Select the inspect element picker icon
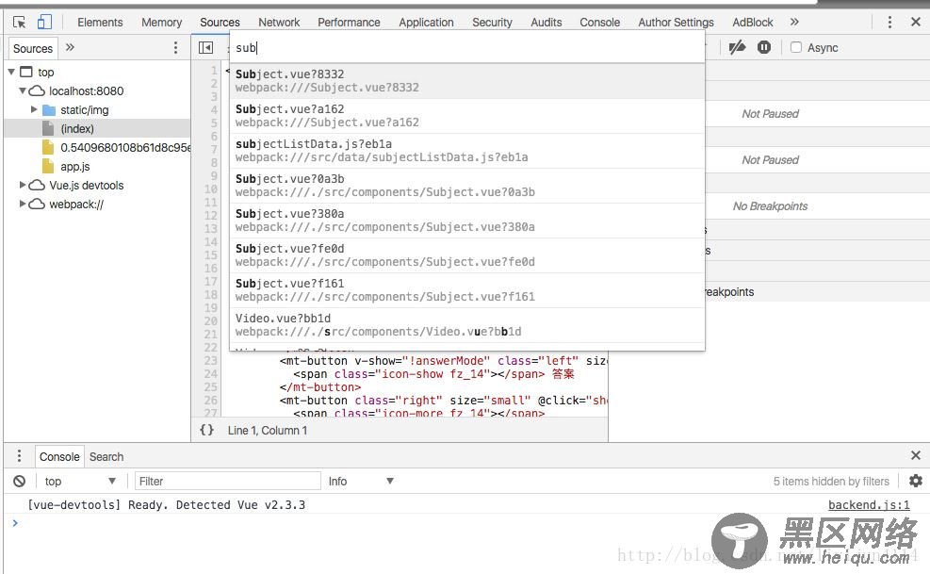 pyautogui.click(x=19, y=23)
